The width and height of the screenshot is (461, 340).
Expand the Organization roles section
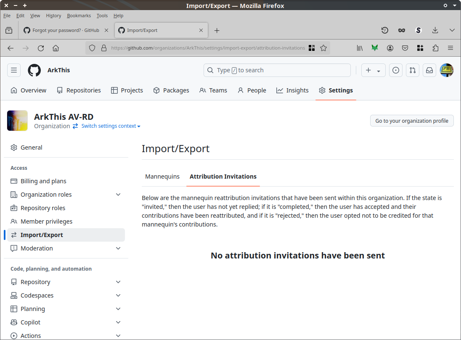118,195
